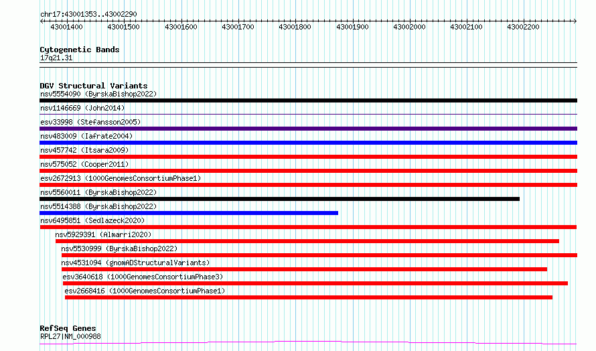This screenshot has height=351, width=596.
Task: Click the nsv4531094 gnomADStructuralVariants label
Action: [x=135, y=263]
